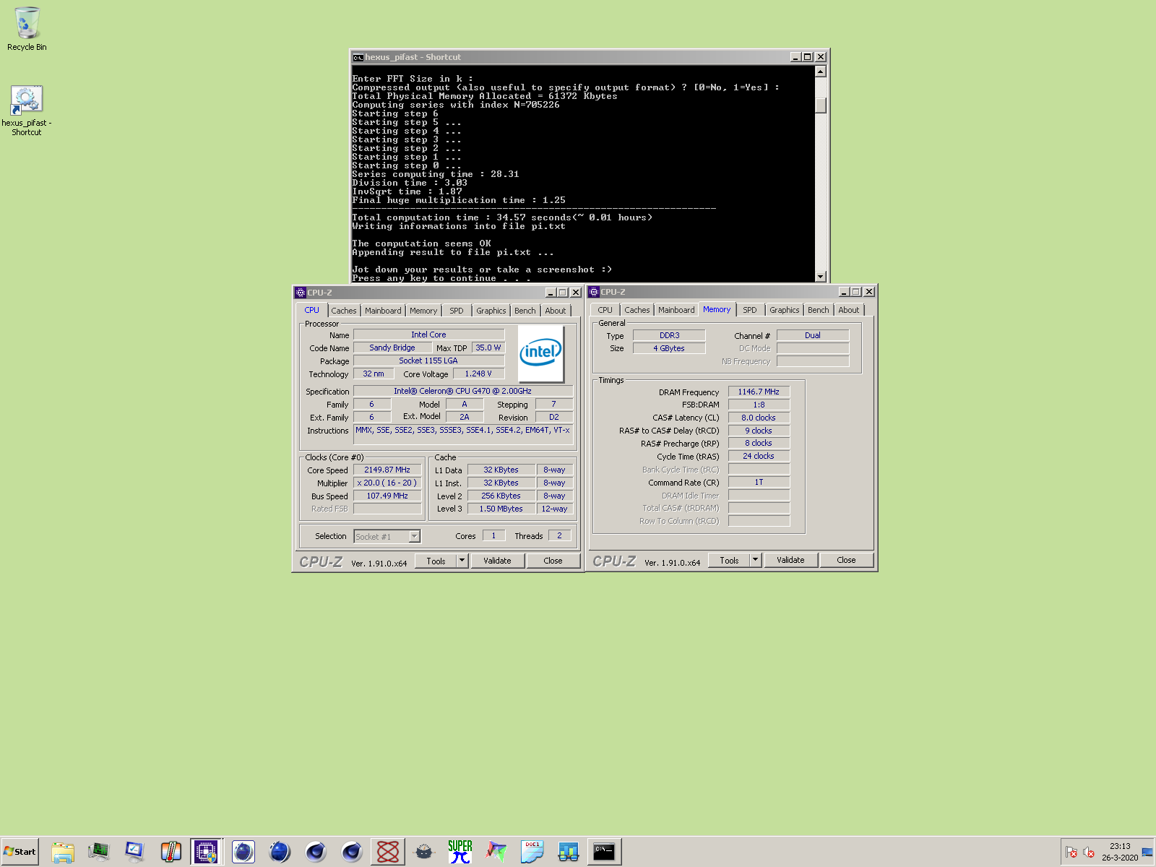
Task: Click the CAS# Latency value 8.0 clocks
Action: tap(759, 418)
